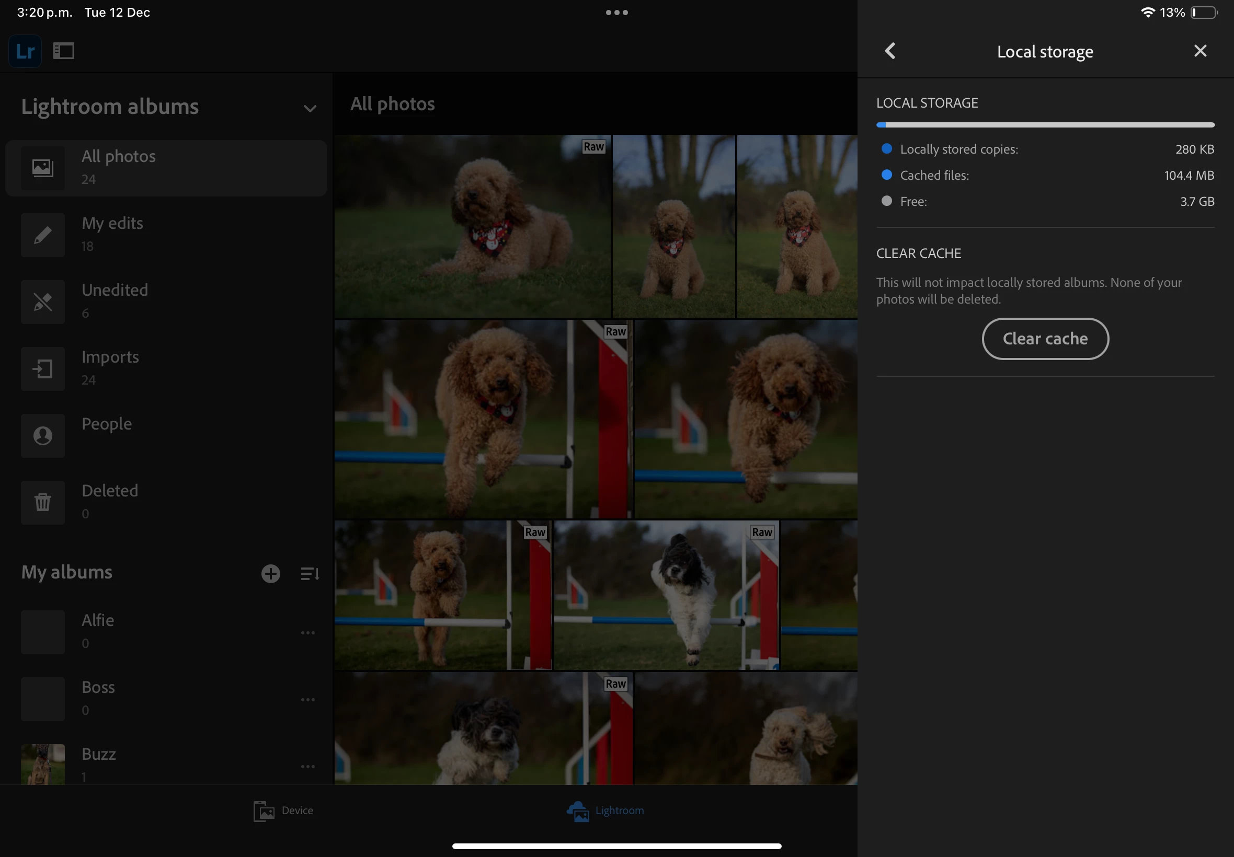Image resolution: width=1234 pixels, height=857 pixels.
Task: Toggle the sidebar panel icon
Action: click(x=63, y=51)
